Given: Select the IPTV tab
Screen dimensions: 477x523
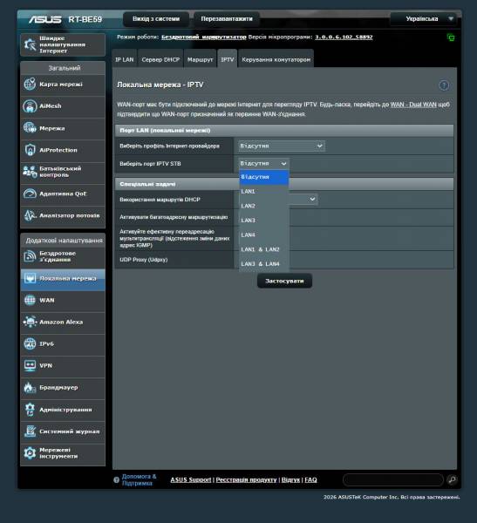Looking at the screenshot, I should [228, 59].
